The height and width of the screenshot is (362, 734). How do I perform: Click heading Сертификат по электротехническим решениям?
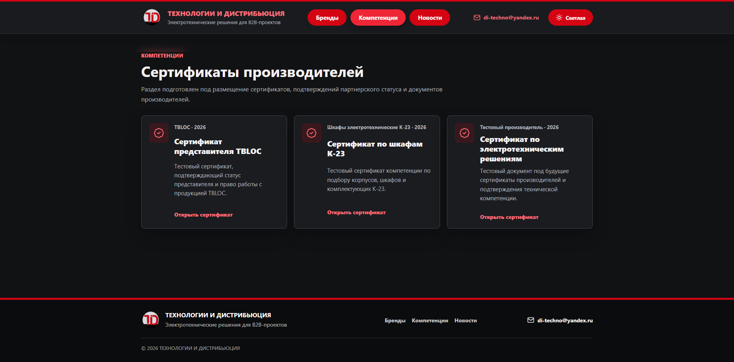pyautogui.click(x=522, y=149)
